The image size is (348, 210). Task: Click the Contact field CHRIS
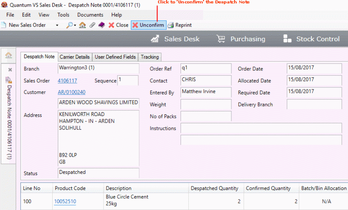coord(206,80)
